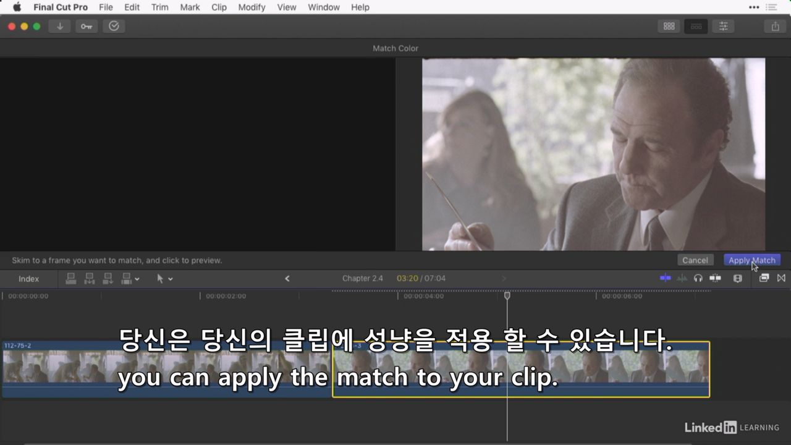
Task: Open the Apple menu
Action: pyautogui.click(x=17, y=7)
